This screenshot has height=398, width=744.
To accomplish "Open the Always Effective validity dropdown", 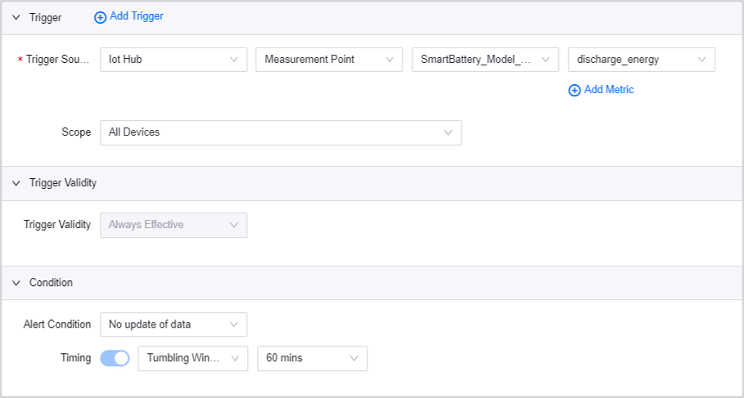I will pyautogui.click(x=173, y=225).
